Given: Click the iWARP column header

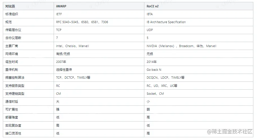Looking at the screenshot, I should click(x=61, y=6).
